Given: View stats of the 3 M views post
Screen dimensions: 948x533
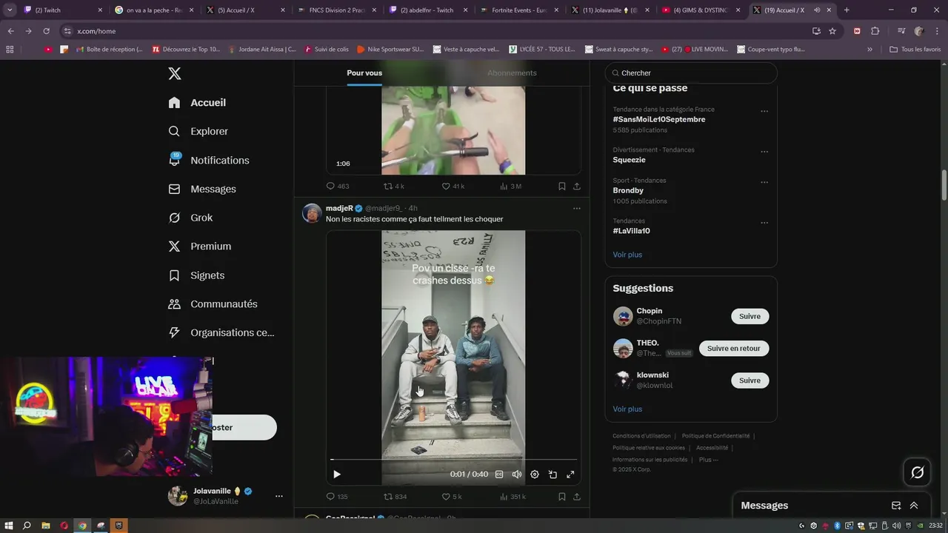Looking at the screenshot, I should [x=511, y=187].
